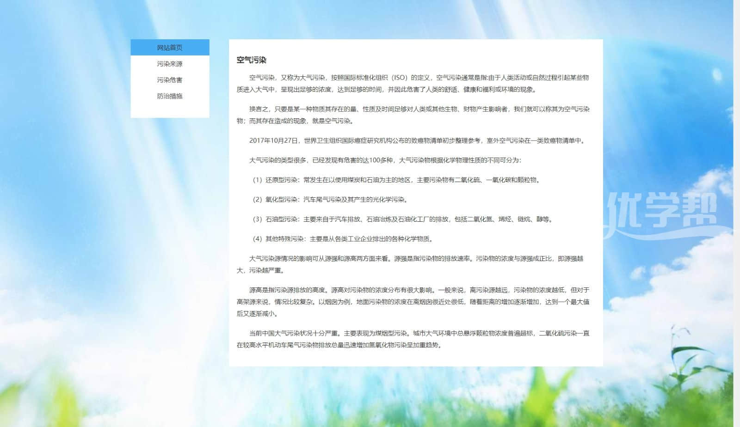740x427 pixels.
Task: Click the paragraph mentioning ISO definition
Action: [x=413, y=84]
